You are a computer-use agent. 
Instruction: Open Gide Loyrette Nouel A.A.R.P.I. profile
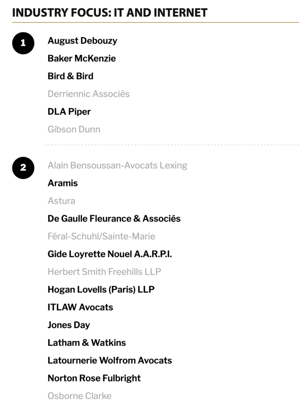(110, 254)
